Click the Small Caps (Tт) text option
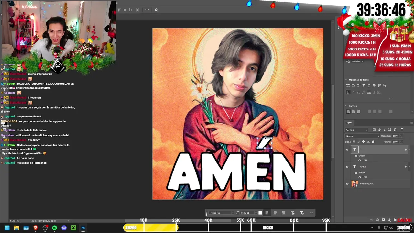This screenshot has height=233, width=414. [353, 85]
